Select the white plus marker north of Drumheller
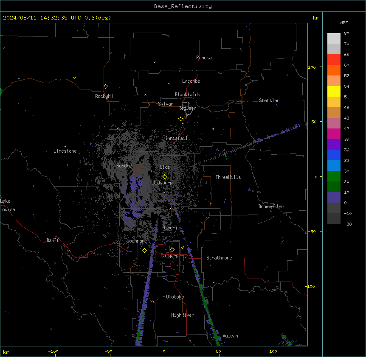Screen dimensions: 366x357 [260, 159]
